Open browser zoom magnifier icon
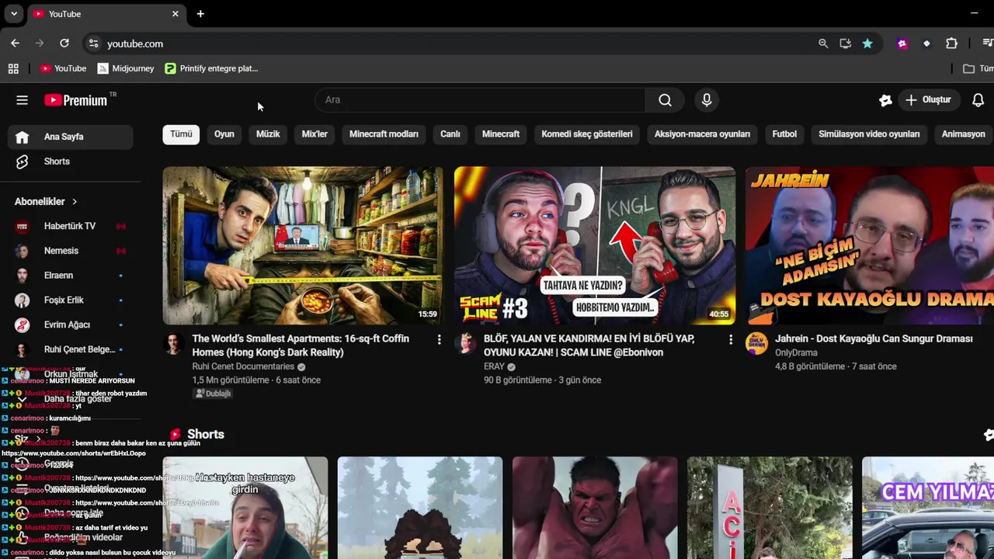This screenshot has height=559, width=994. [823, 43]
